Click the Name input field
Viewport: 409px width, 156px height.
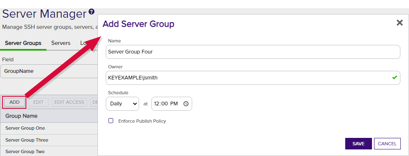click(253, 52)
